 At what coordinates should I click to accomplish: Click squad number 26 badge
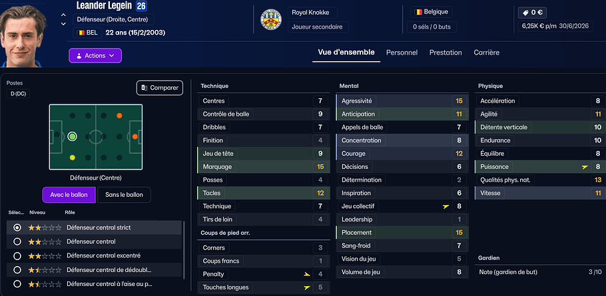(x=141, y=6)
